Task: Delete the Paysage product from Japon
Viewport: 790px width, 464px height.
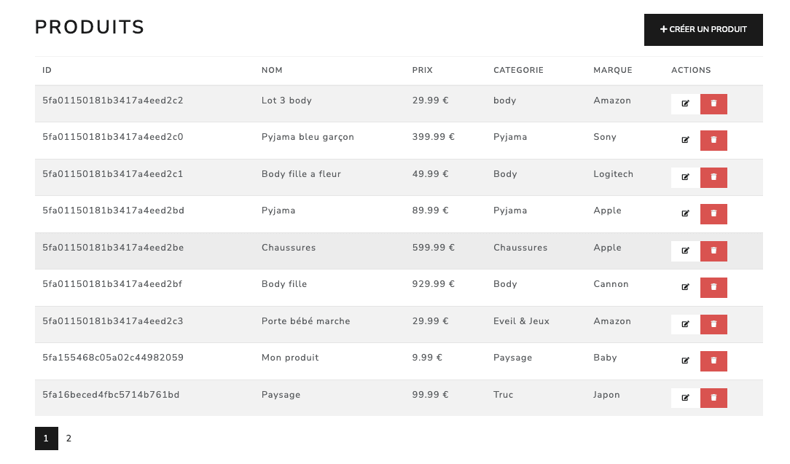Action: click(713, 398)
